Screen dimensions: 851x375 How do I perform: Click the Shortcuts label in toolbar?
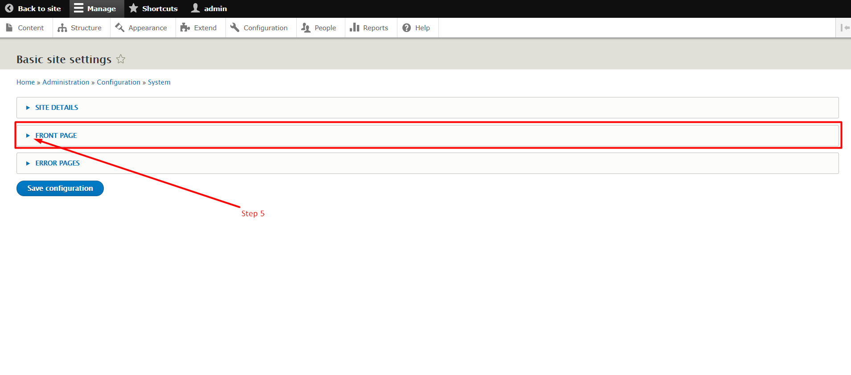(x=160, y=8)
